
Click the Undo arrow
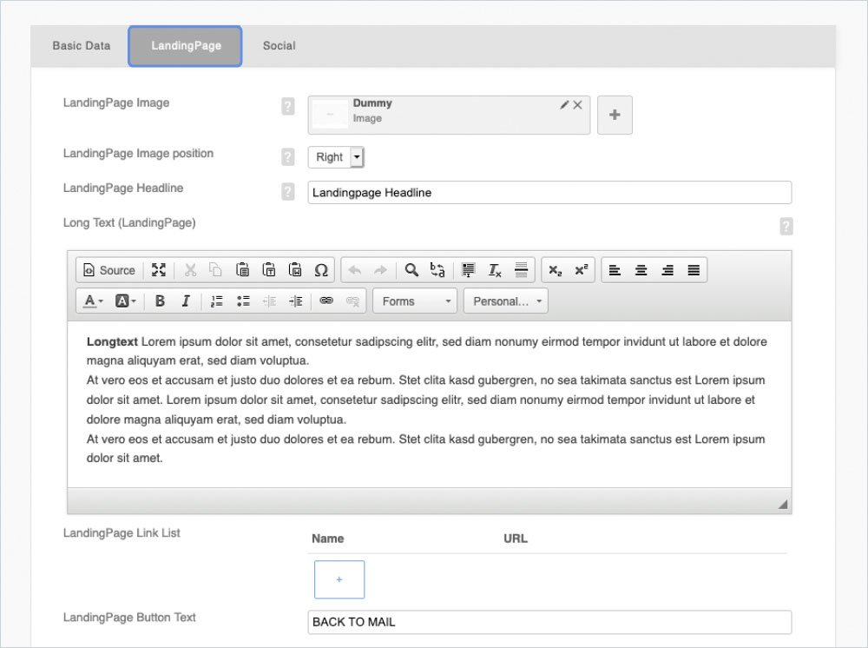pos(354,270)
